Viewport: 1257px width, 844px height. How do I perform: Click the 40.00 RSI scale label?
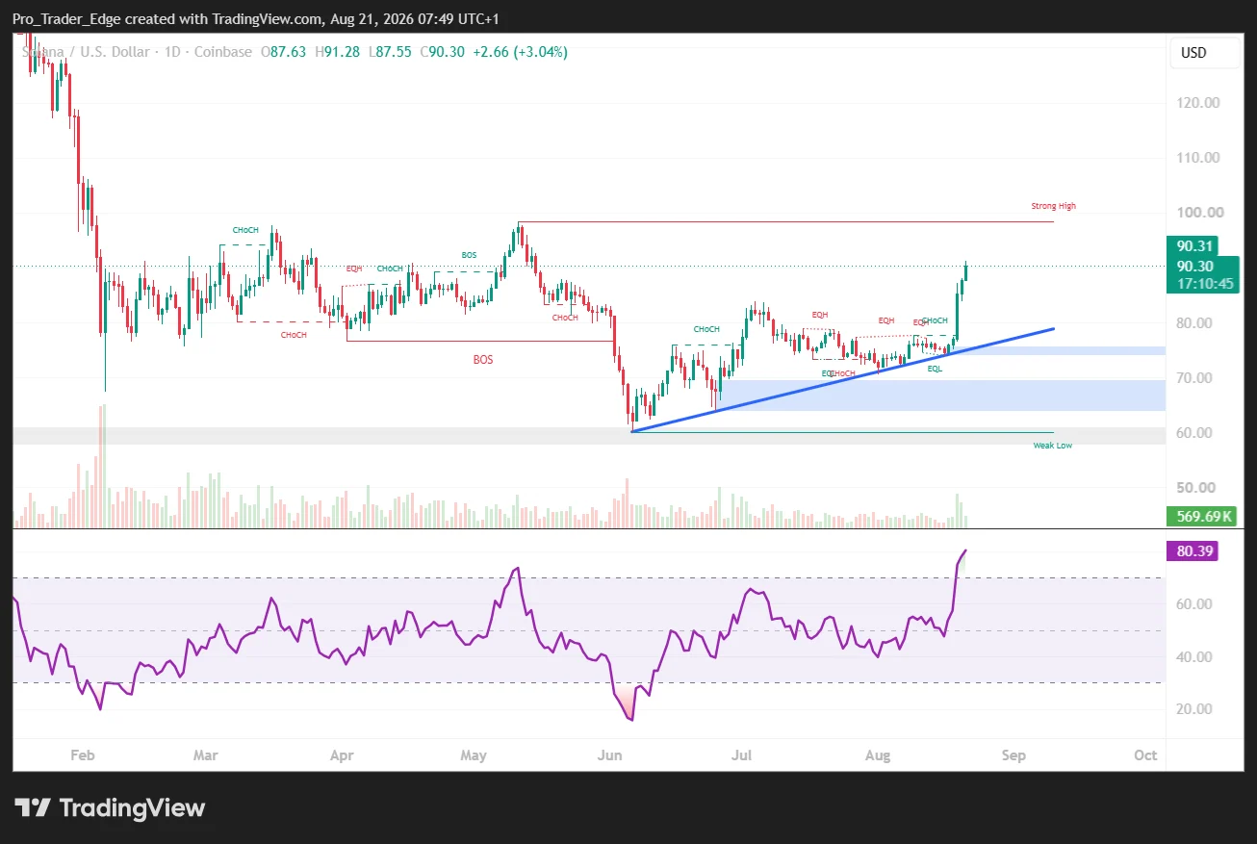tap(1193, 657)
